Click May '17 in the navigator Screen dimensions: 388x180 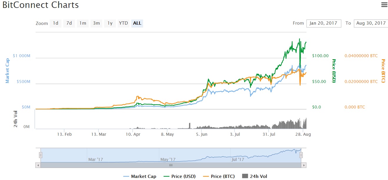tap(168, 160)
